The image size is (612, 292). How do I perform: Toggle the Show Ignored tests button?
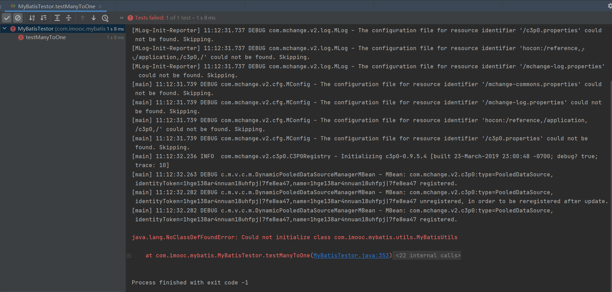18,18
